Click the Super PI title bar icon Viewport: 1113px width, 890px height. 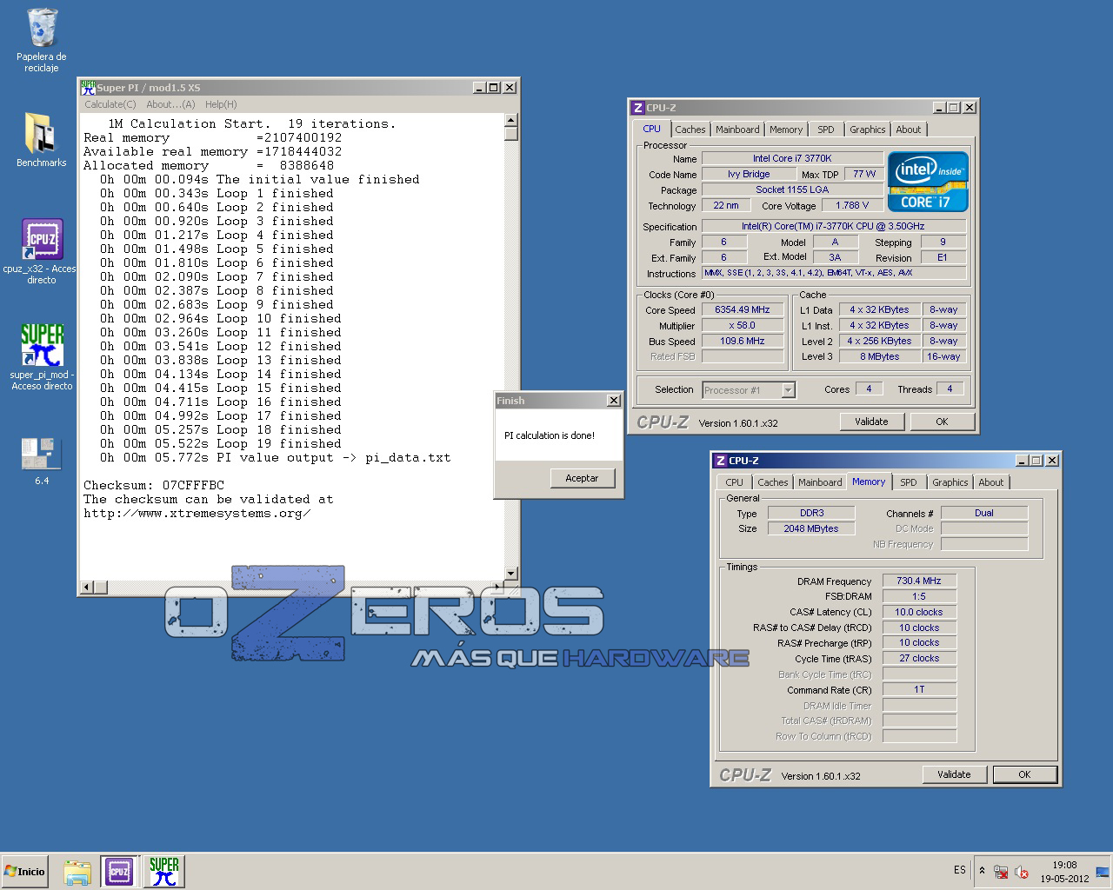88,87
